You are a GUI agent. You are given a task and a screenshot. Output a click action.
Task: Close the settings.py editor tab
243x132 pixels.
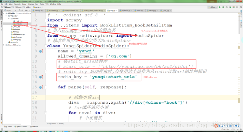coord(44,10)
